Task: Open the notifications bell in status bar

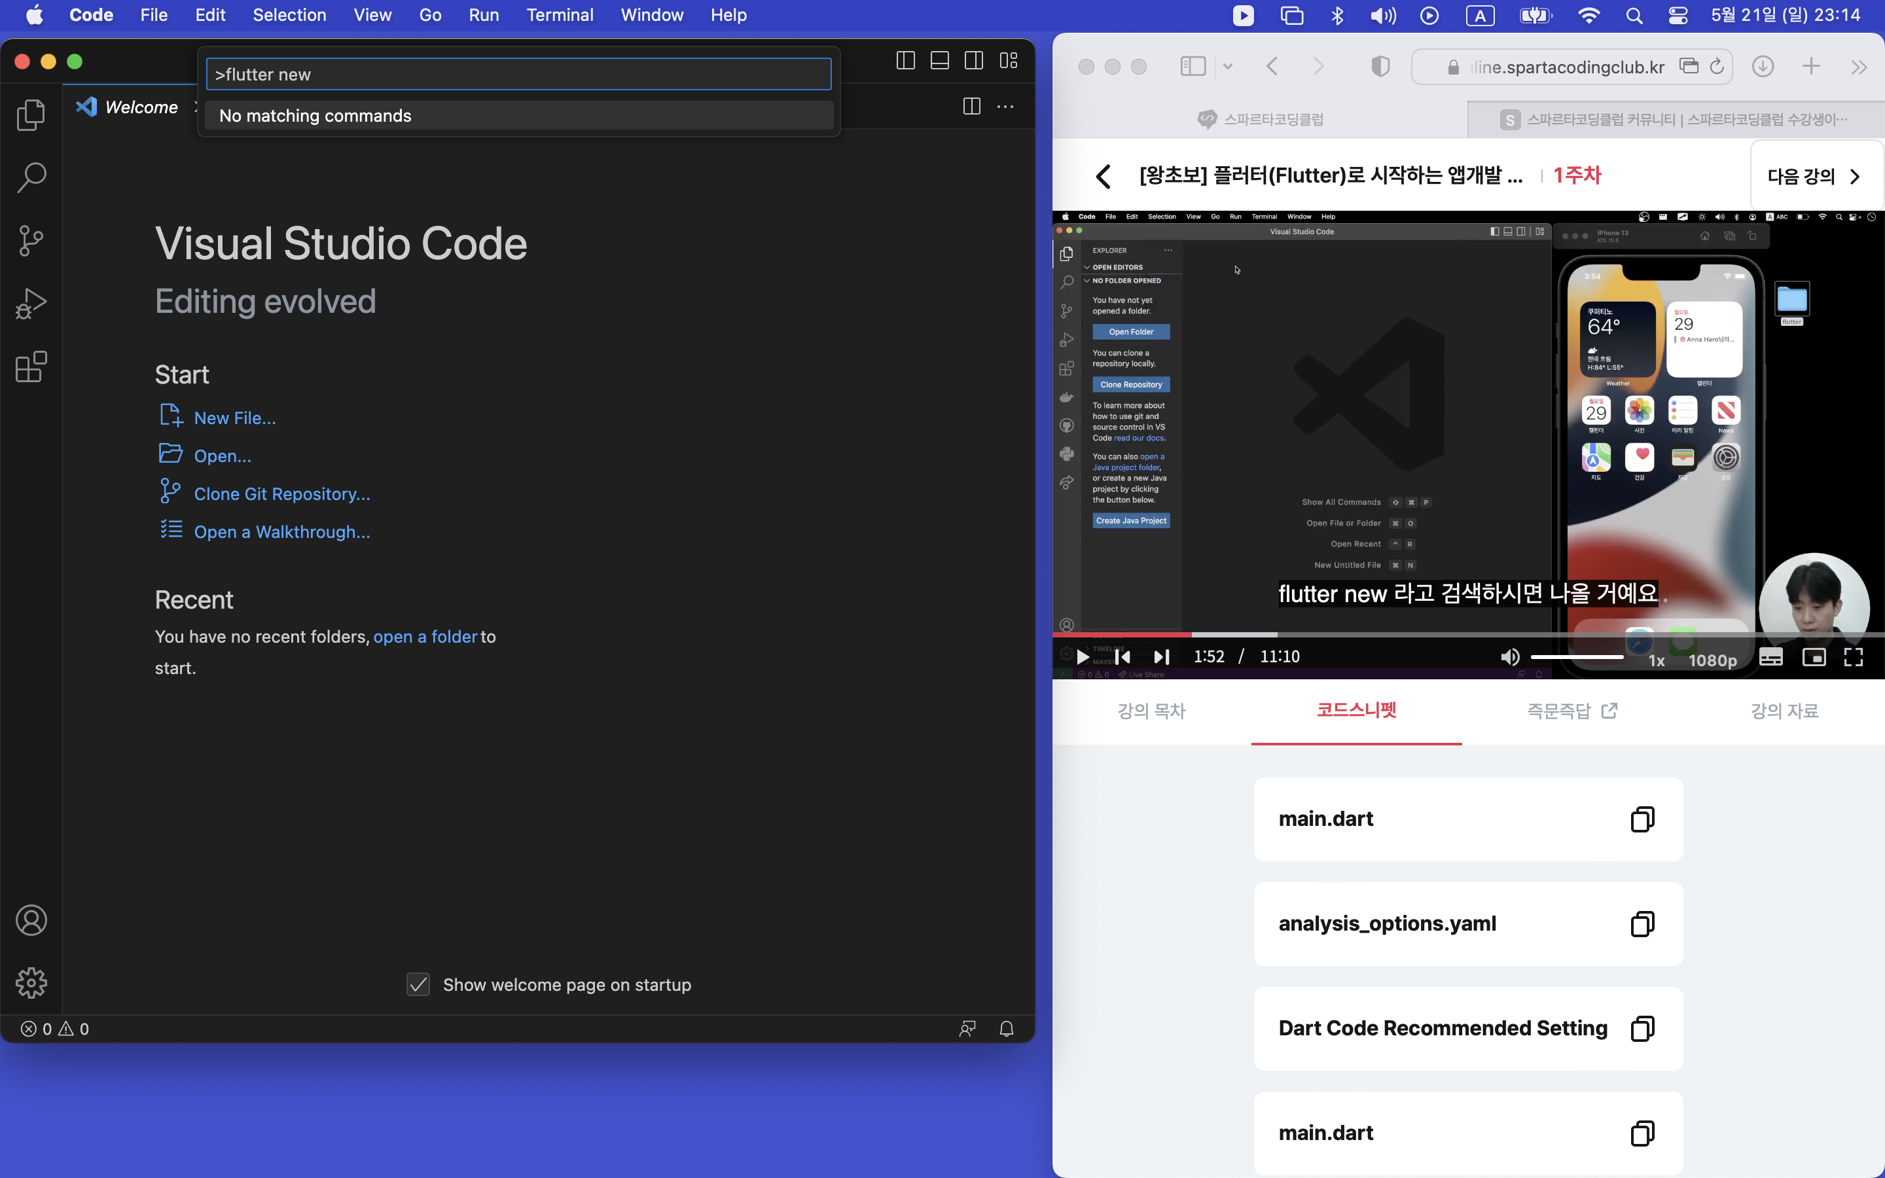Action: (x=1007, y=1028)
